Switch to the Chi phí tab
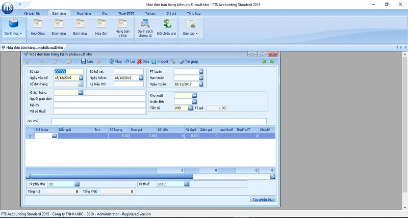The height and width of the screenshot is (218, 408). pos(172,14)
